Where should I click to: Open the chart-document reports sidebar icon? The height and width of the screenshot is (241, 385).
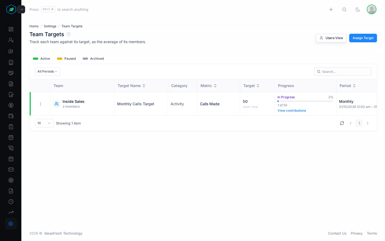click(11, 191)
